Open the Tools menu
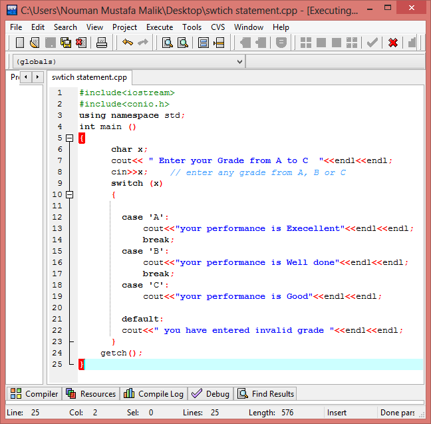 (192, 27)
